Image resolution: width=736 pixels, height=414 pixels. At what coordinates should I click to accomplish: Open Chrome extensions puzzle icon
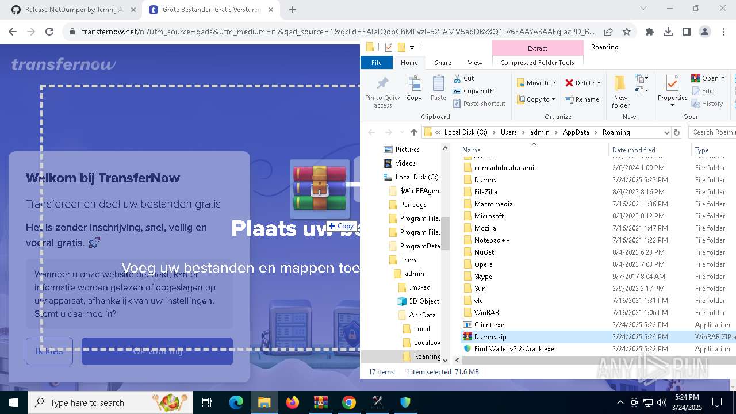click(x=650, y=32)
